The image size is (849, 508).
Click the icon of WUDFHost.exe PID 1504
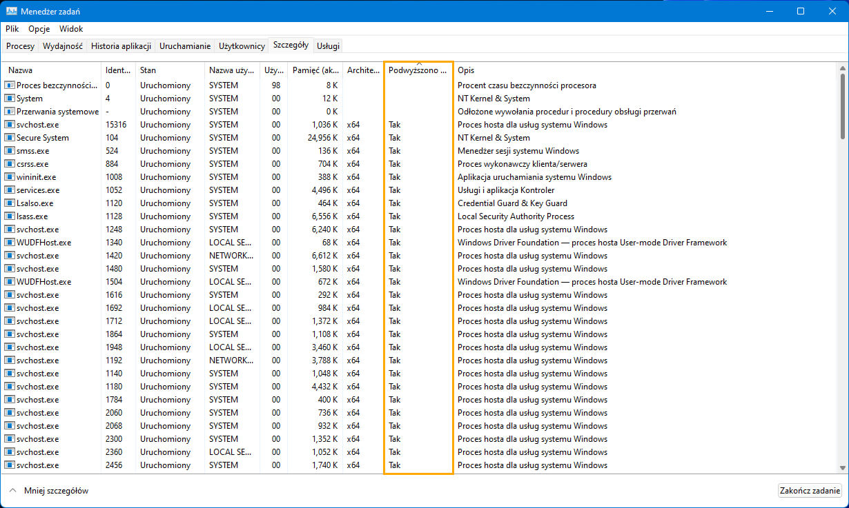tap(10, 282)
